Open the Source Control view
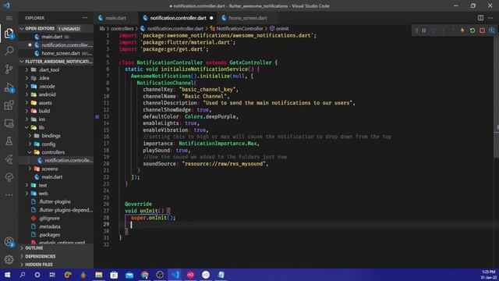Image resolution: width=499 pixels, height=281 pixels. (9, 69)
